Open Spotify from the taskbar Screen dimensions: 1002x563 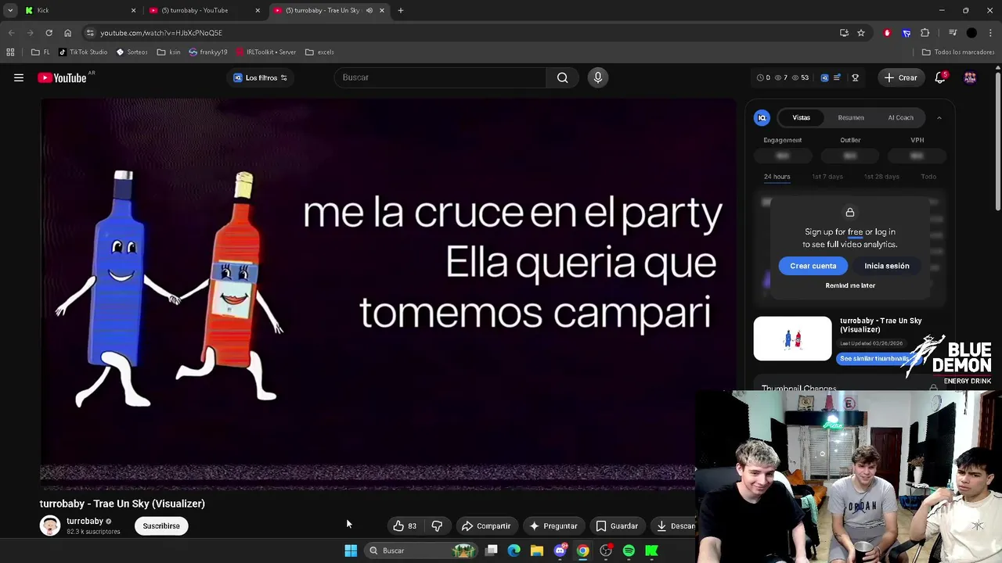[629, 550]
